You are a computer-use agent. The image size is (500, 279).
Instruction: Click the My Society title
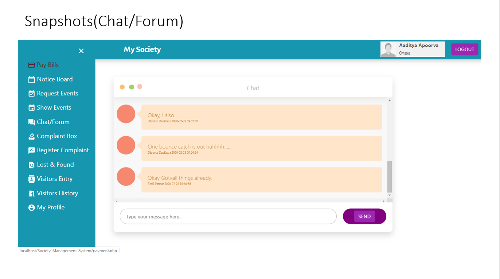pos(142,50)
